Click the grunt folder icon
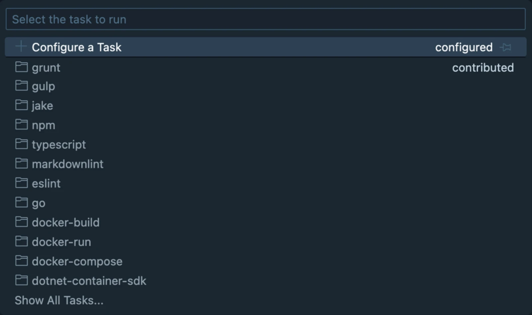This screenshot has width=532, height=315. pyautogui.click(x=22, y=67)
